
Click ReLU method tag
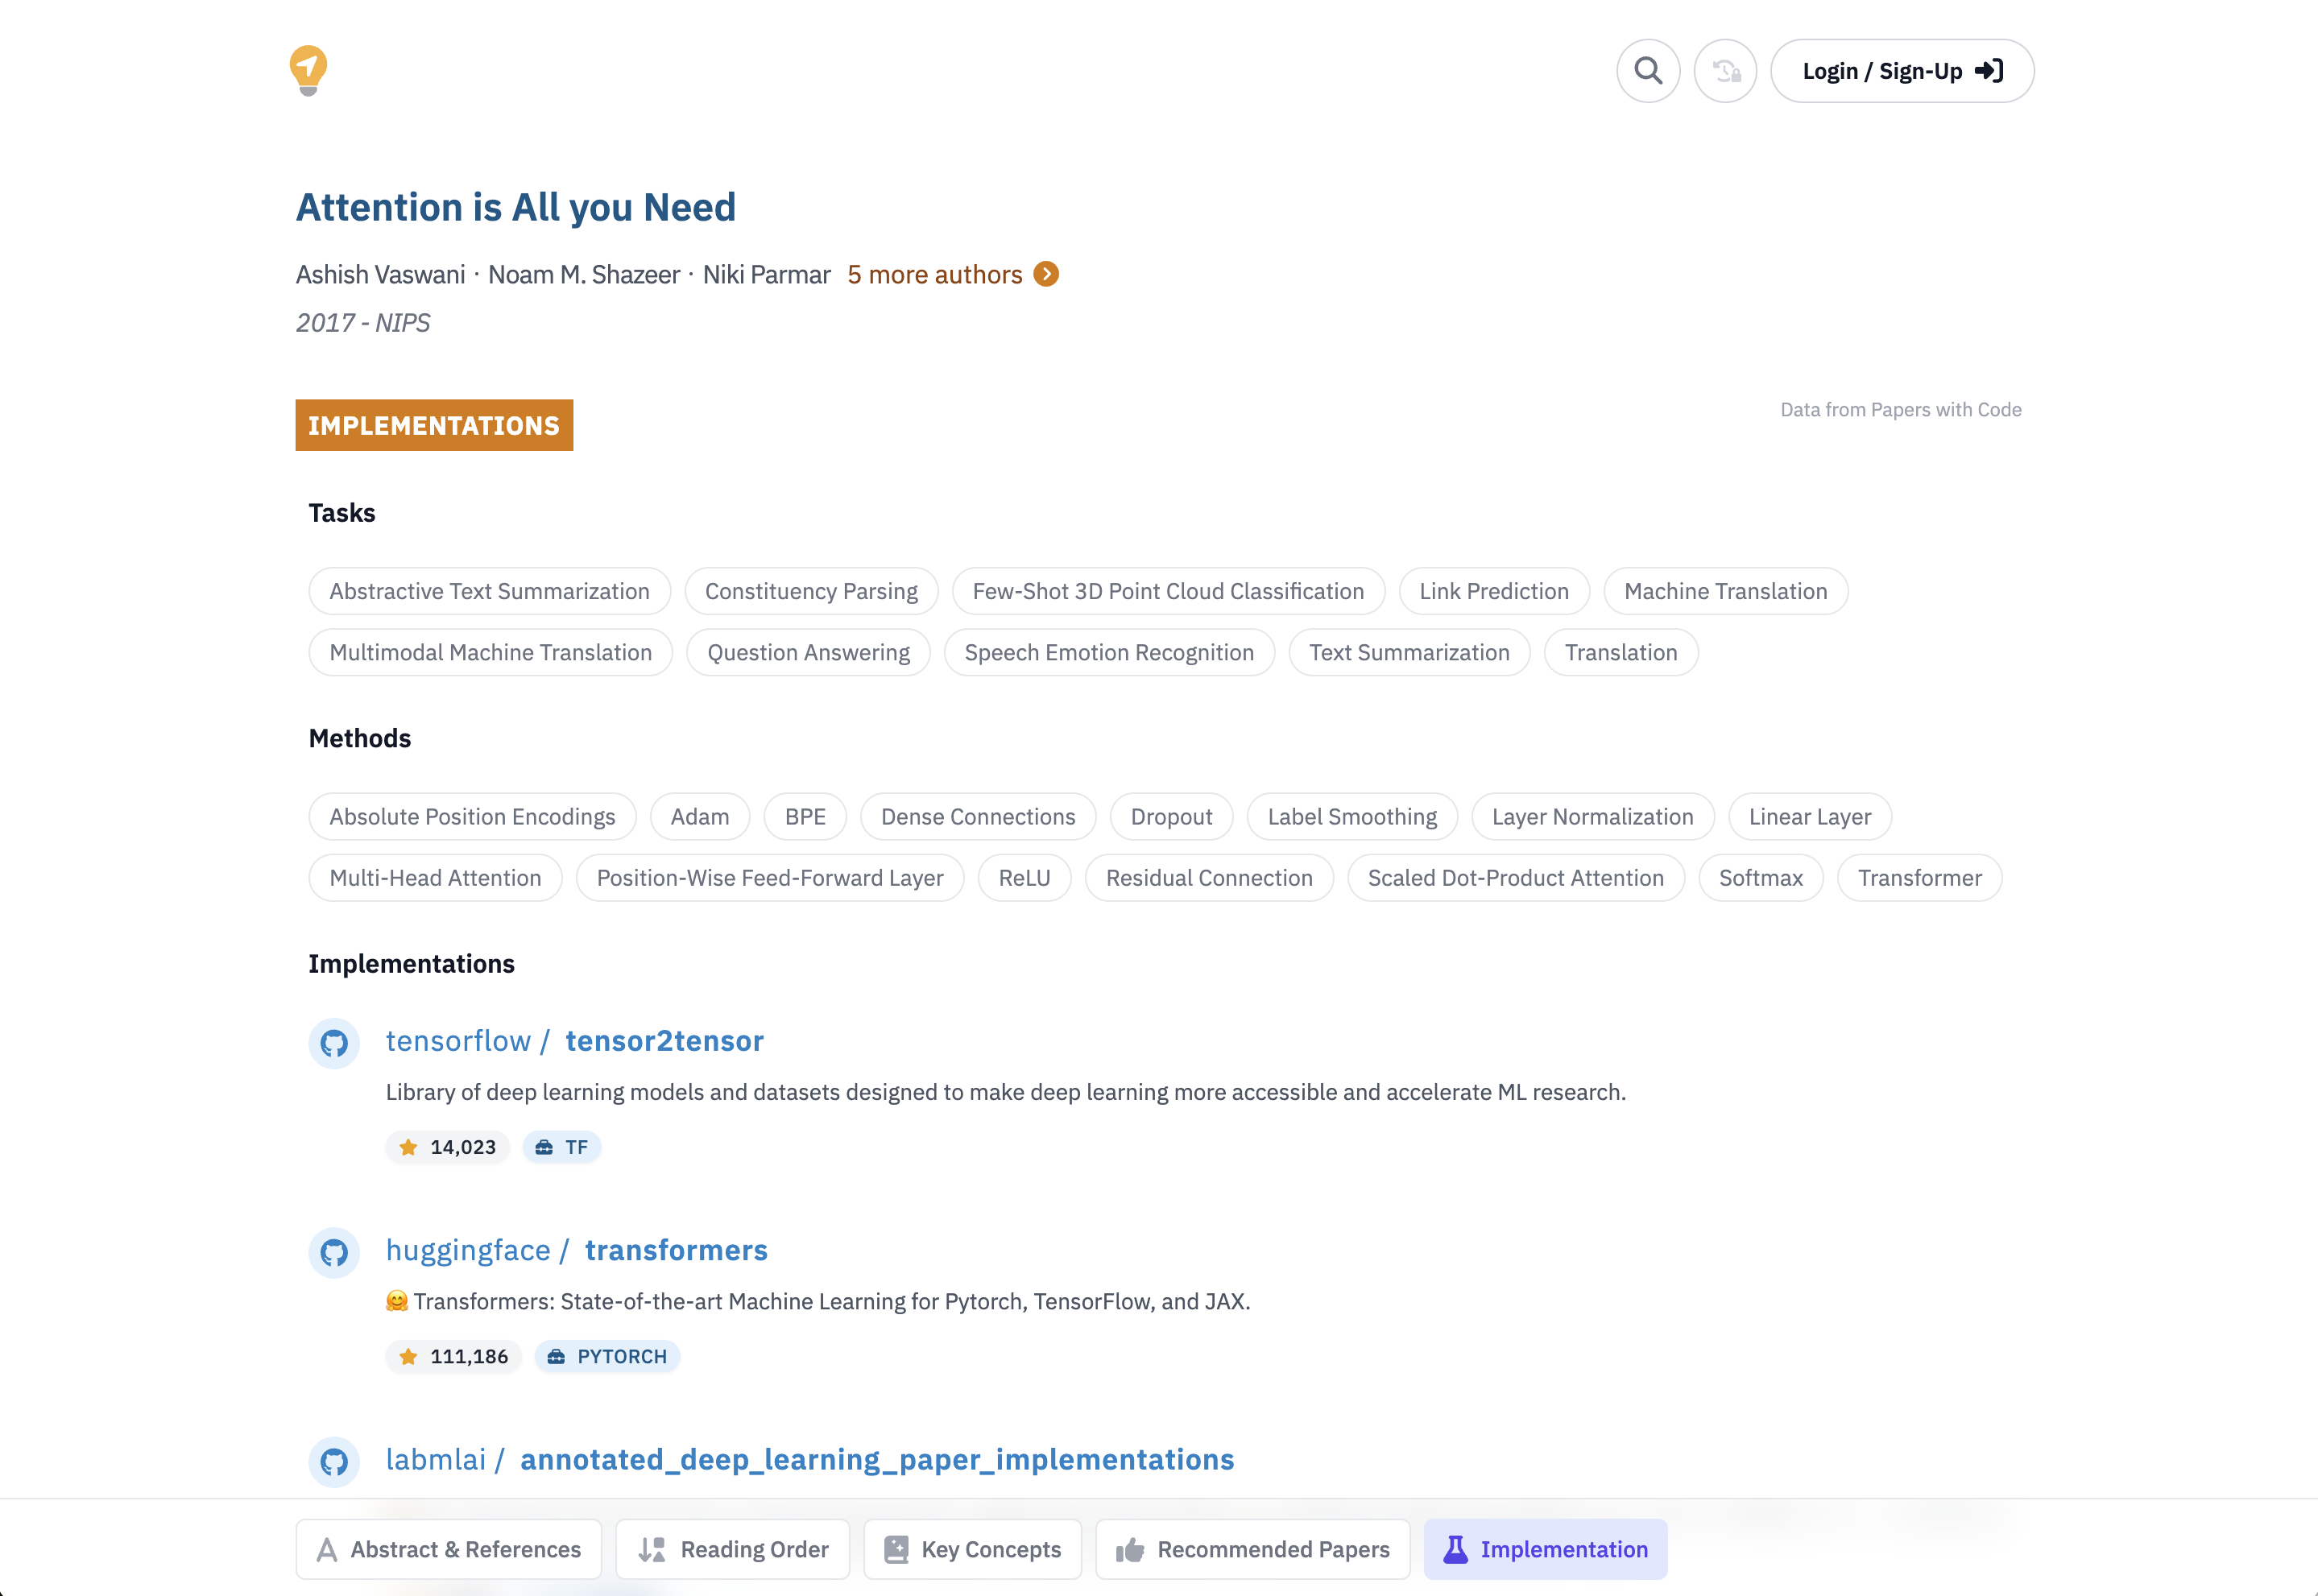[1024, 878]
